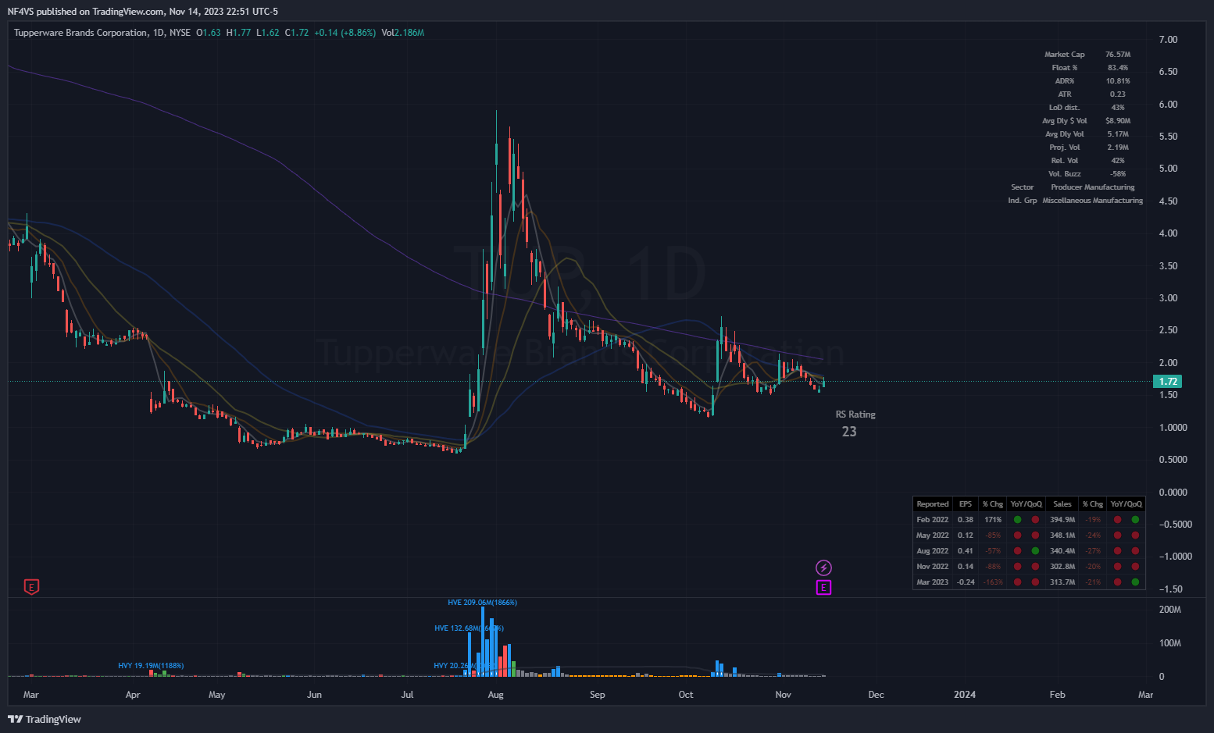Click the Float % value 83.4%
Image resolution: width=1214 pixels, height=733 pixels.
tap(1118, 68)
